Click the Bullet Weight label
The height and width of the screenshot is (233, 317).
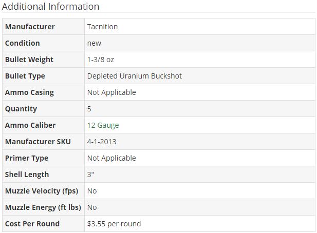click(x=29, y=60)
